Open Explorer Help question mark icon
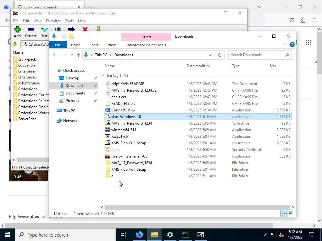Viewport: 322px width, 241px height. click(x=292, y=45)
